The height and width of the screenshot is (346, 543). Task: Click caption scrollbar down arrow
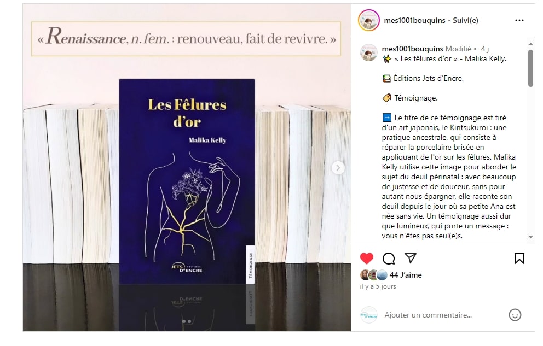click(x=530, y=237)
